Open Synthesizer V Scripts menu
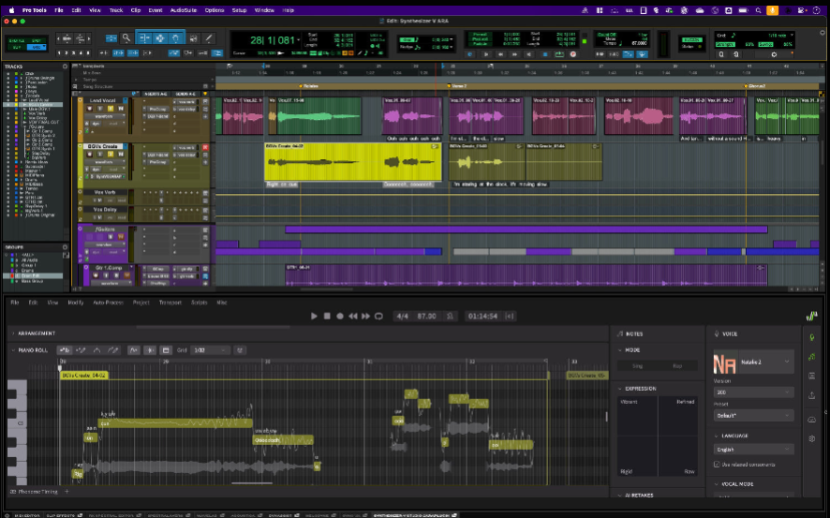The height and width of the screenshot is (518, 830). pos(199,303)
